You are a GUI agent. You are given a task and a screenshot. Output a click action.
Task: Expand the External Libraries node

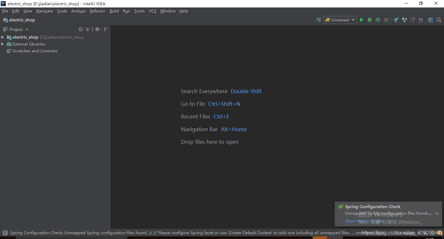[3, 44]
